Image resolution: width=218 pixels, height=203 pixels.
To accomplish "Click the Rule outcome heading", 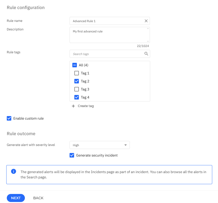I will (x=21, y=134).
